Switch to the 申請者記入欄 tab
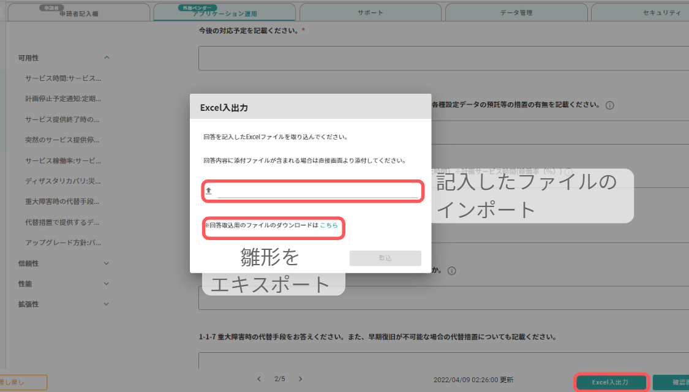689x392 pixels. (80, 12)
